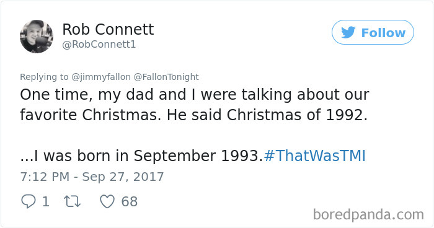Viewport: 434px width, 228px height.
Task: Click the "favorite Christmas" sentence in tweet
Action: pos(91,115)
